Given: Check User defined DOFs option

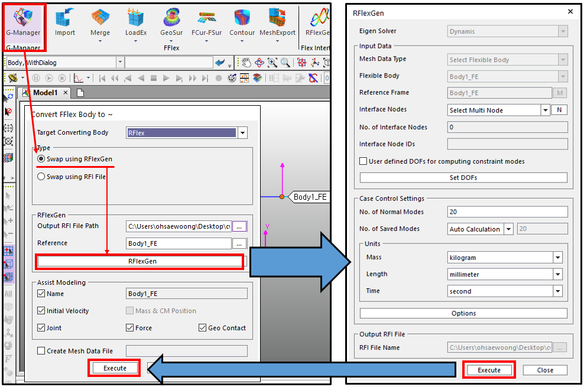Looking at the screenshot, I should point(363,161).
